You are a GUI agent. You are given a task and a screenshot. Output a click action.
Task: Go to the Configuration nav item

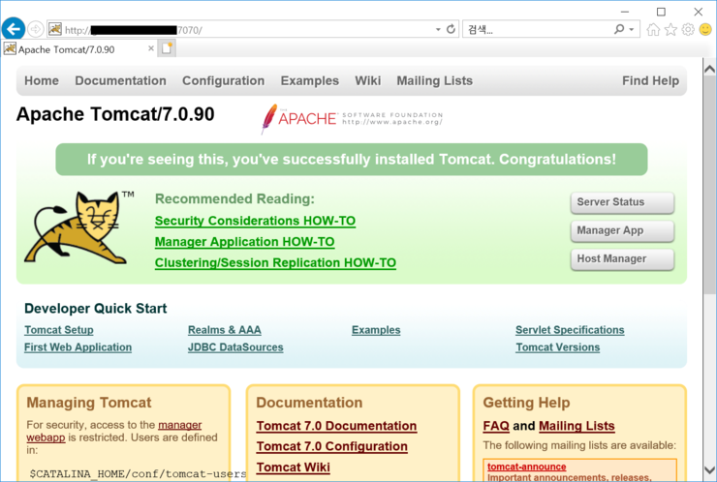(x=223, y=81)
